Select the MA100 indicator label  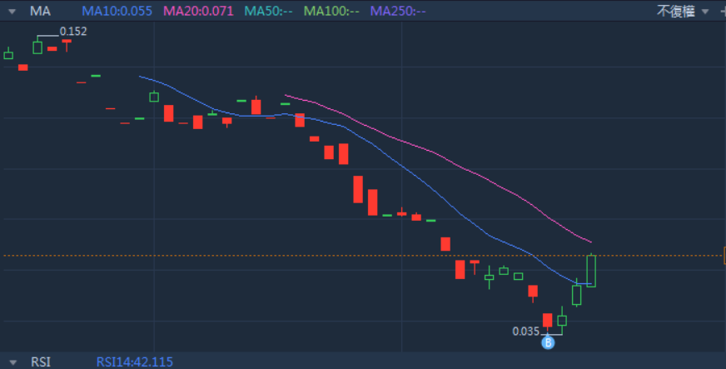pyautogui.click(x=331, y=11)
